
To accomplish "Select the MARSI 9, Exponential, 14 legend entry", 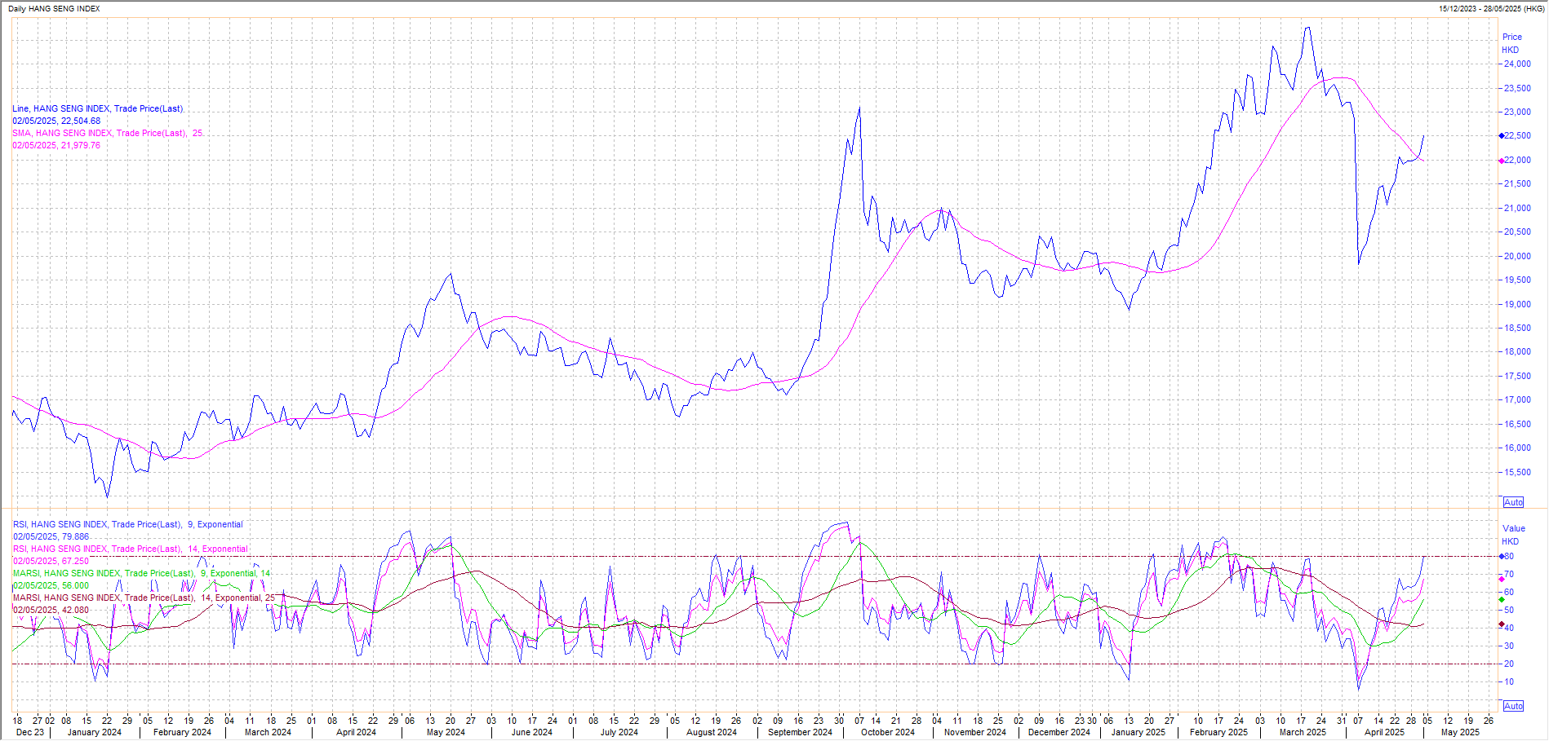I will click(141, 573).
